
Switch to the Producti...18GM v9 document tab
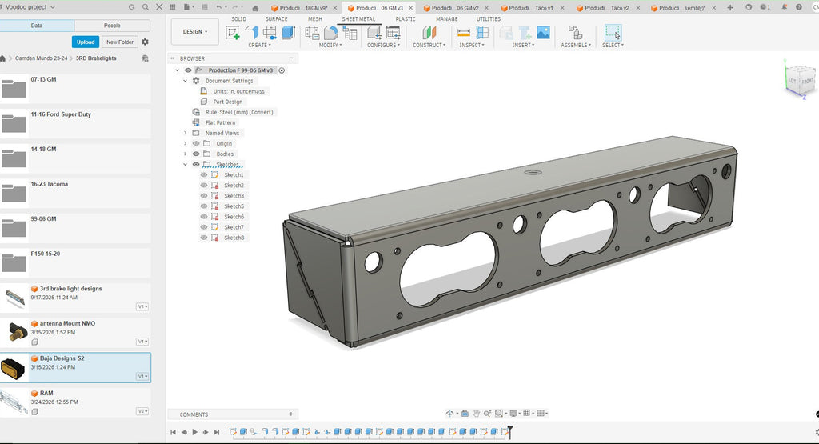pos(303,8)
